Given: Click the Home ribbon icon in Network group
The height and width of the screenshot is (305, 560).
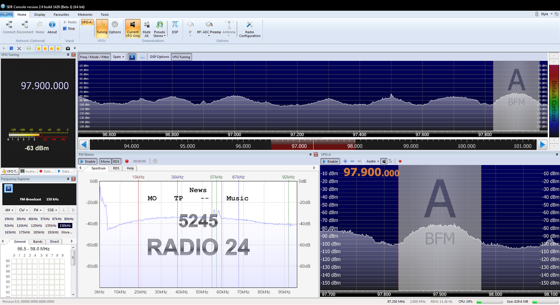Looking at the screenshot, I should [x=40, y=27].
